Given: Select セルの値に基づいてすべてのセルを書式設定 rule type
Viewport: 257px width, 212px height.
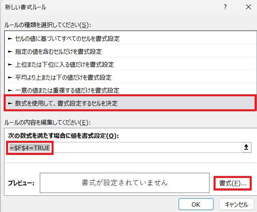Looking at the screenshot, I should pos(67,39).
